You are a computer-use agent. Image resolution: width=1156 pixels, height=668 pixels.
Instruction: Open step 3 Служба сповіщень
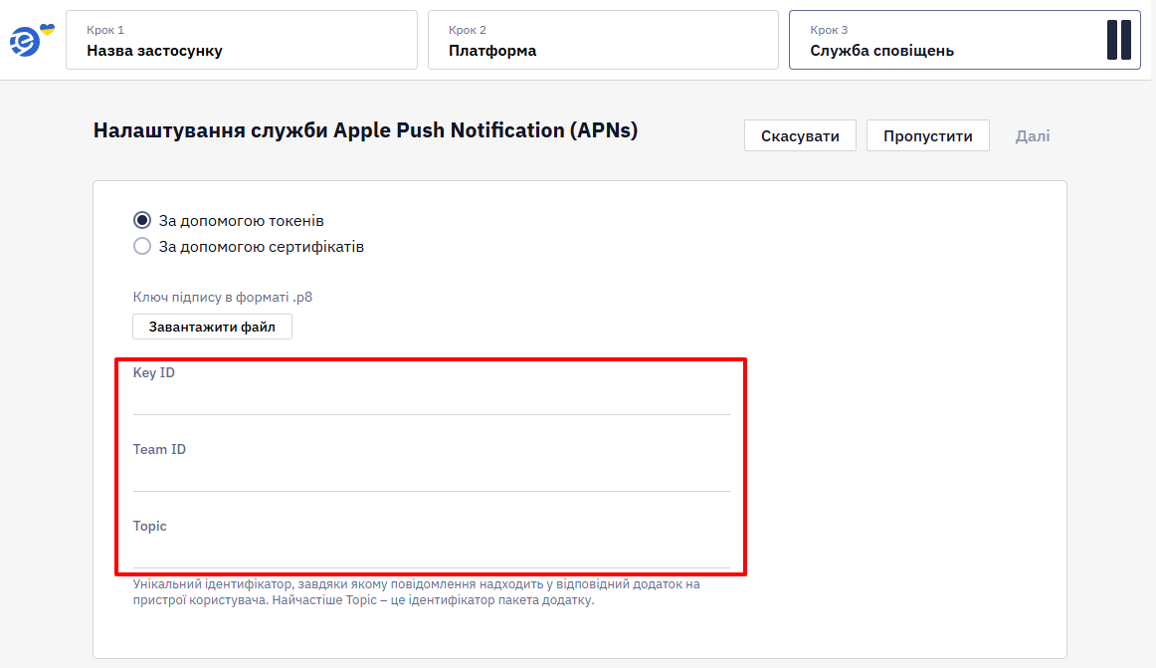[964, 40]
